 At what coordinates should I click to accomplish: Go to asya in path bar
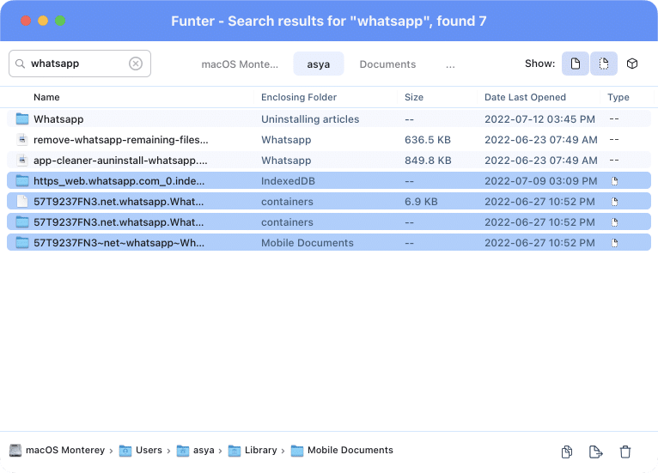pos(204,451)
